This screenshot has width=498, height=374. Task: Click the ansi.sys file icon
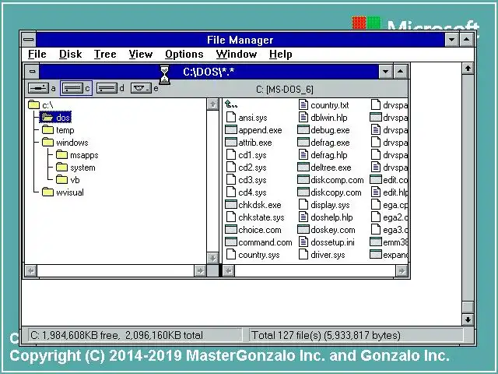(231, 118)
